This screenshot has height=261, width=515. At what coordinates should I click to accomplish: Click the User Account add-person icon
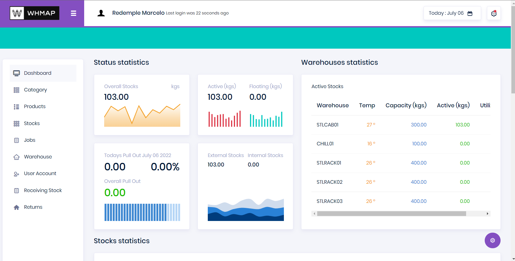point(16,174)
